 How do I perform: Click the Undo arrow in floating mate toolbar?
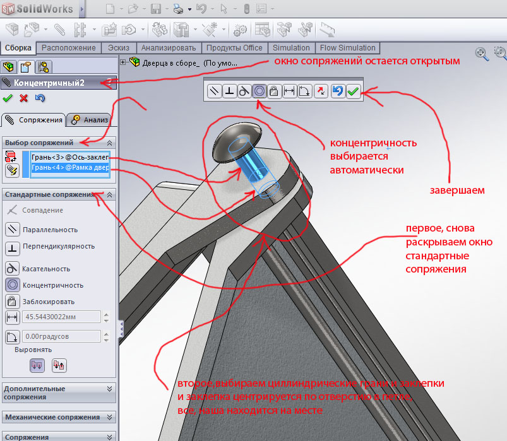pos(338,91)
